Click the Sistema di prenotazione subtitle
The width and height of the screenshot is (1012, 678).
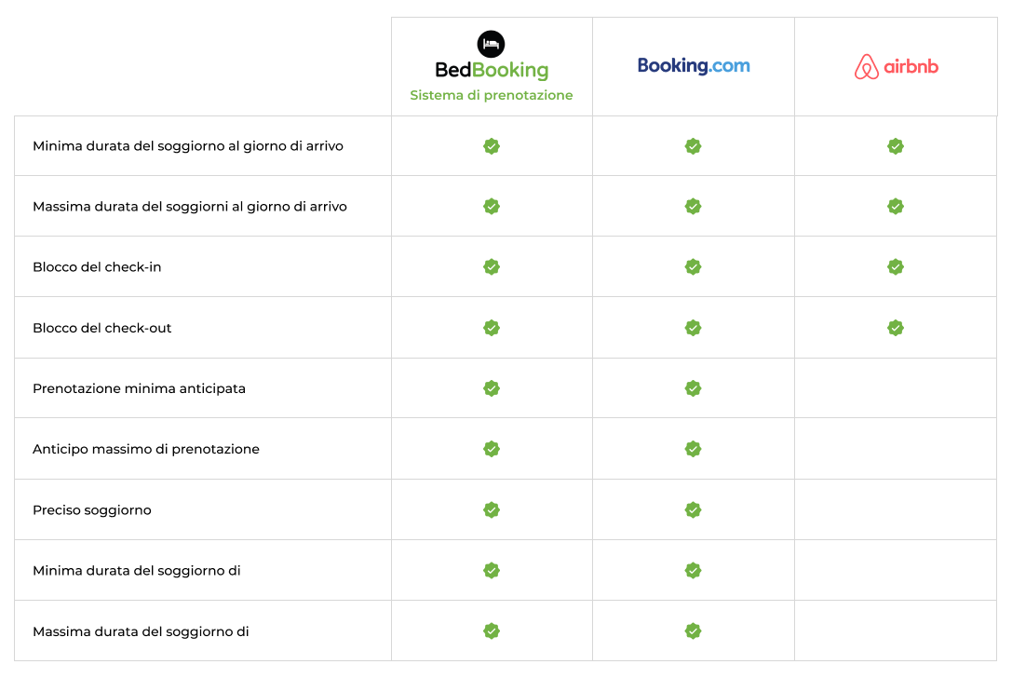pos(492,95)
